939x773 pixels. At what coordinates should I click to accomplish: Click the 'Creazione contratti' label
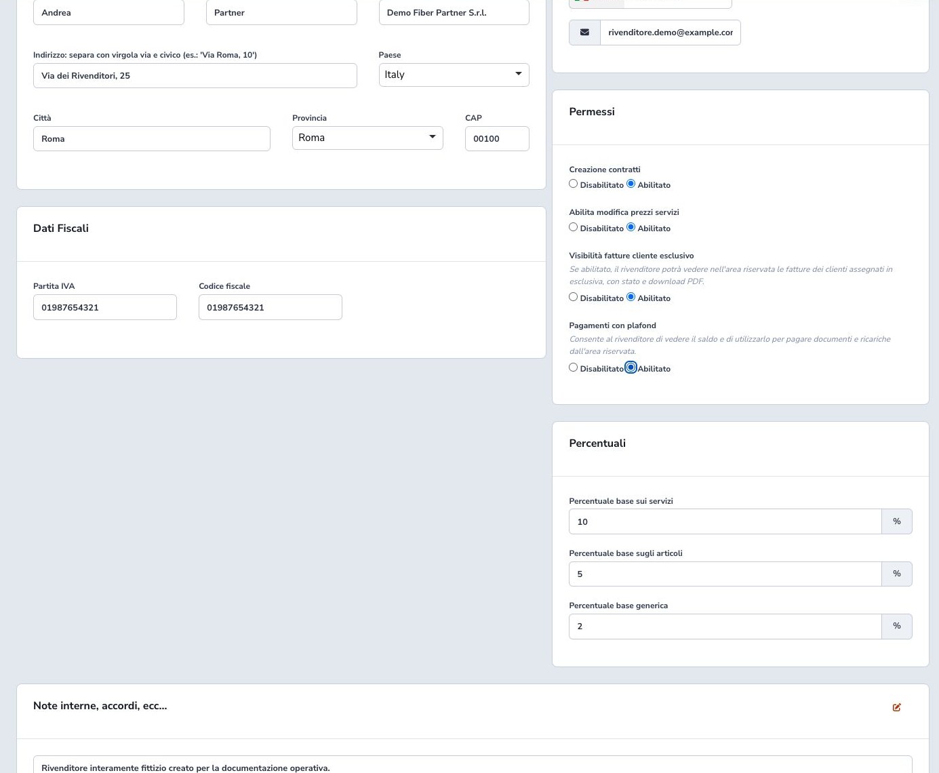(x=605, y=170)
